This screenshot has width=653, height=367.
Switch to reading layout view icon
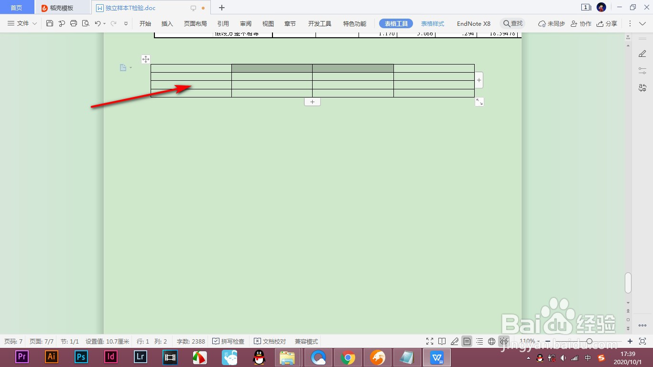(442, 341)
